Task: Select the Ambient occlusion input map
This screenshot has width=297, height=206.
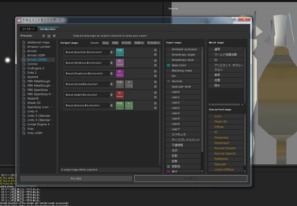Action: click(x=183, y=49)
